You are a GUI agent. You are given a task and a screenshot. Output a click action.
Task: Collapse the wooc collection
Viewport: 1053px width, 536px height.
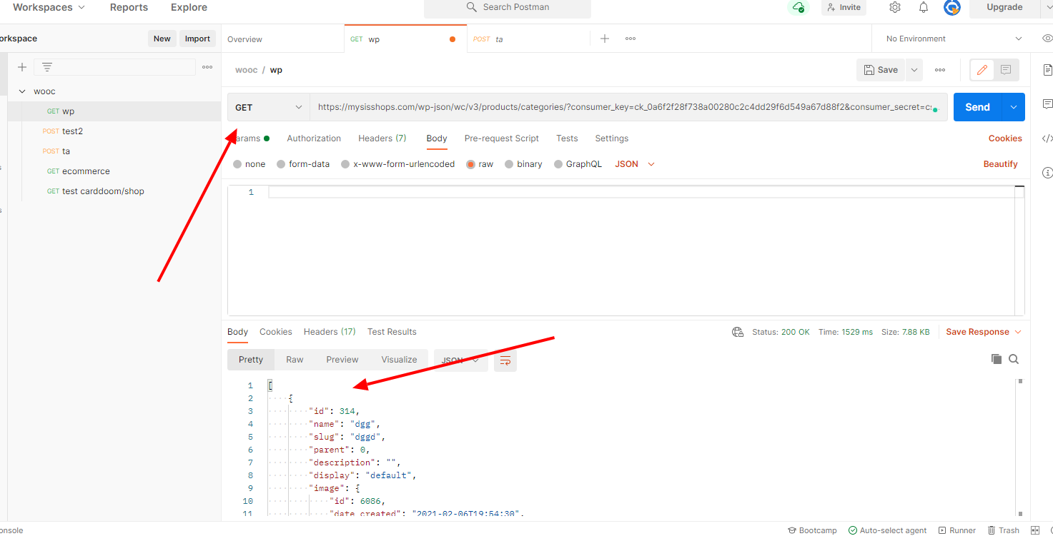[22, 91]
